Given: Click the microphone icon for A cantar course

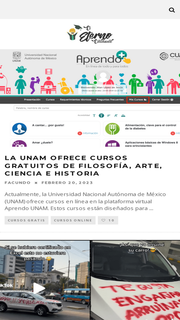Looking at the screenshot, I should coord(19,129).
